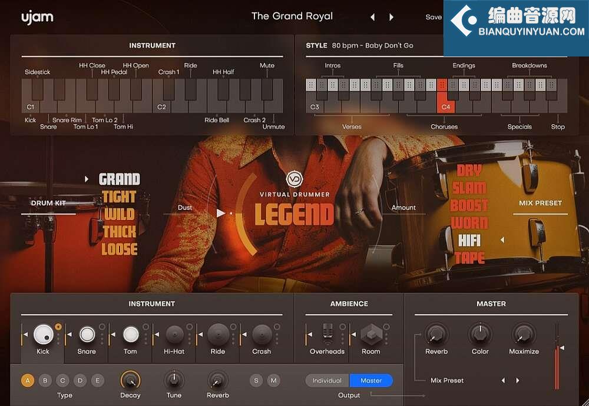Viewport: 589px width, 406px height.
Task: Choose the WORN mix preset
Action: pyautogui.click(x=469, y=223)
